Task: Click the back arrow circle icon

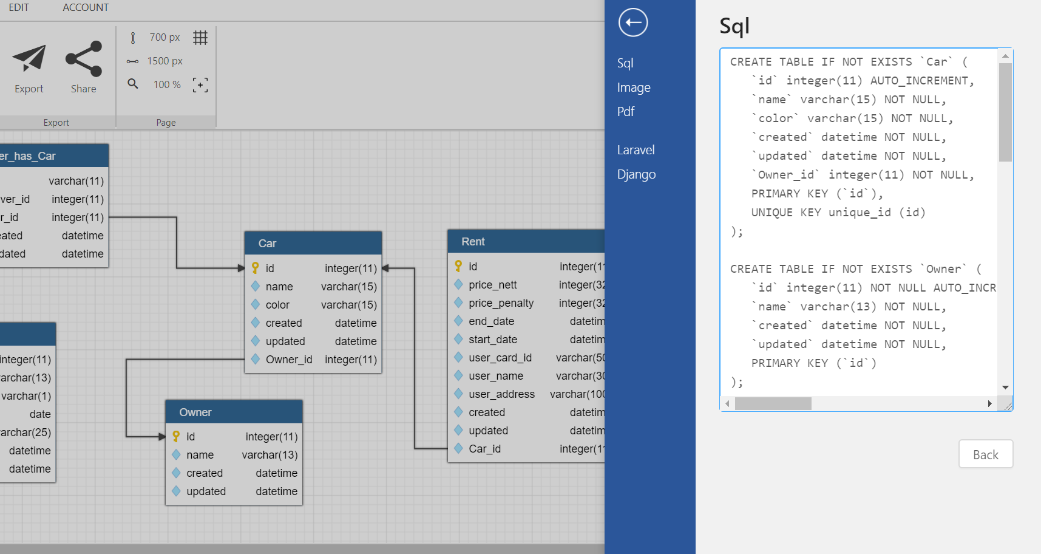Action: click(633, 23)
